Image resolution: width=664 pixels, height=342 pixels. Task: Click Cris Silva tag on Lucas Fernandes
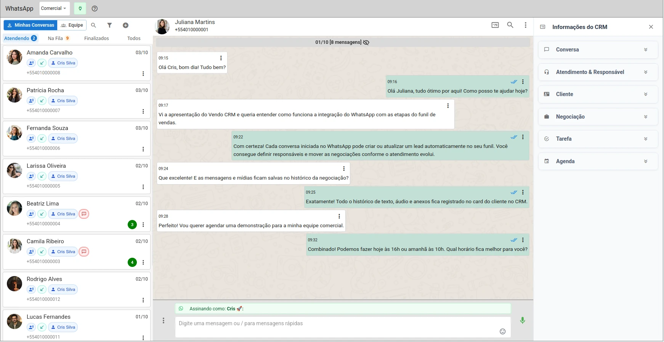pyautogui.click(x=63, y=327)
